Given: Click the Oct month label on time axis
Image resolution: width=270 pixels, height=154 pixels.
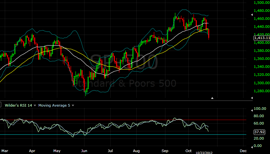Looking at the screenshot, I should pos(188,151).
